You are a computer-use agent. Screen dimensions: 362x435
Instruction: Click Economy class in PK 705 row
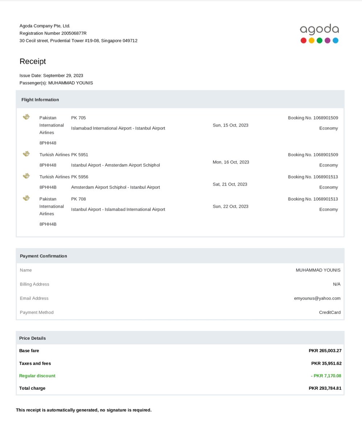(x=329, y=128)
